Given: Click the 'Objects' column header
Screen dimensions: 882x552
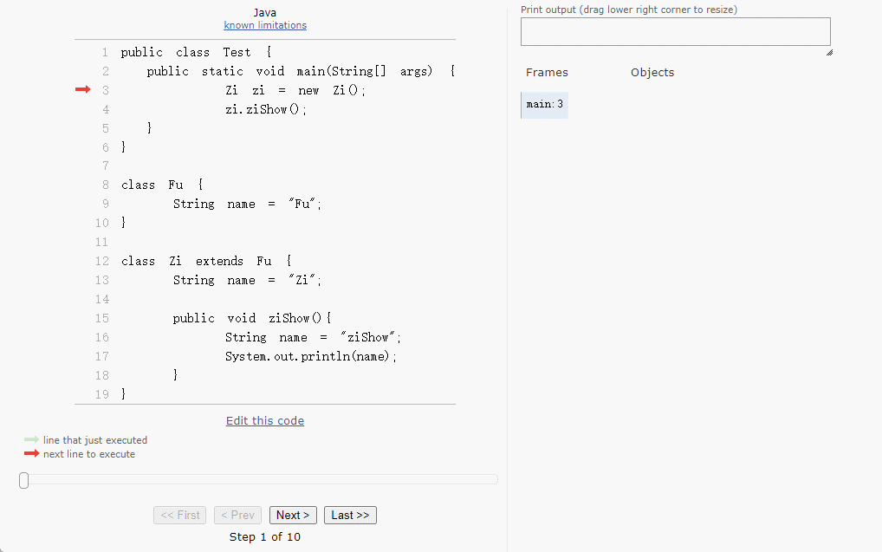Looking at the screenshot, I should pos(652,73).
